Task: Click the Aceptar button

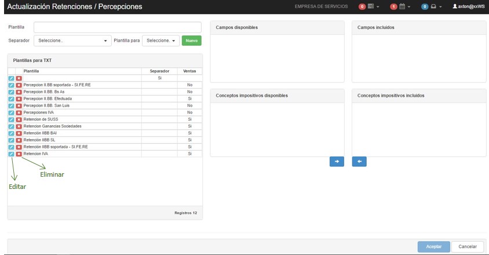Action: click(x=433, y=246)
